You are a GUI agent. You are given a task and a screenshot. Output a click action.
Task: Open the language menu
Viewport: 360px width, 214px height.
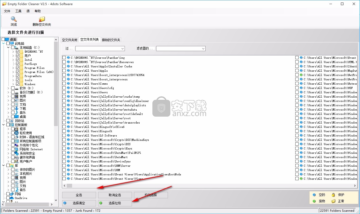(28, 11)
